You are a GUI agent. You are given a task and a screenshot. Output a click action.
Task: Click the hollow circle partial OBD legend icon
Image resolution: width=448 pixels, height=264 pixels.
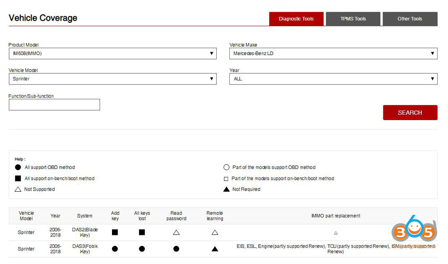point(226,168)
